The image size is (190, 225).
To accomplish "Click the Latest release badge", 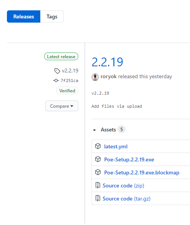I will 61,56.
